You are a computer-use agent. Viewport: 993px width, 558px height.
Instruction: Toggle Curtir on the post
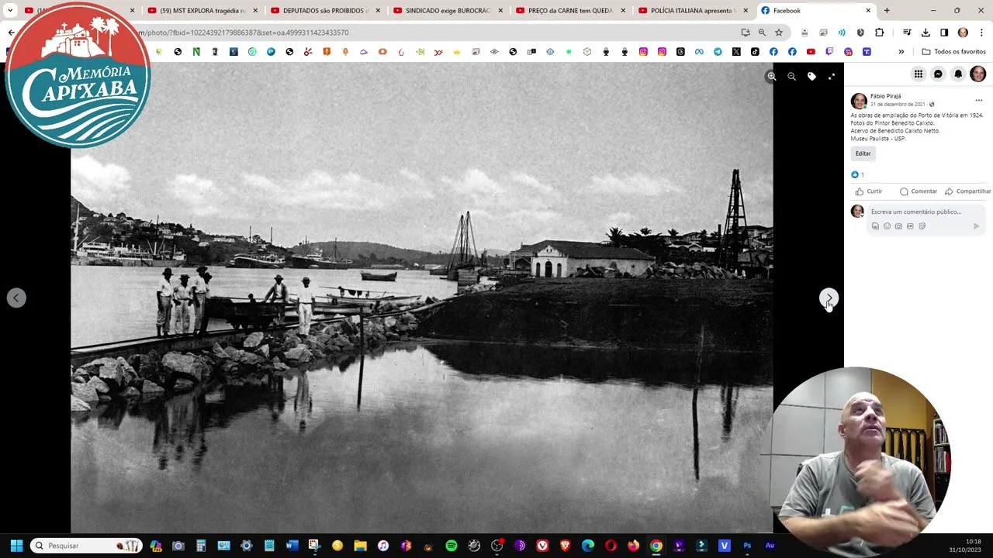coord(869,191)
